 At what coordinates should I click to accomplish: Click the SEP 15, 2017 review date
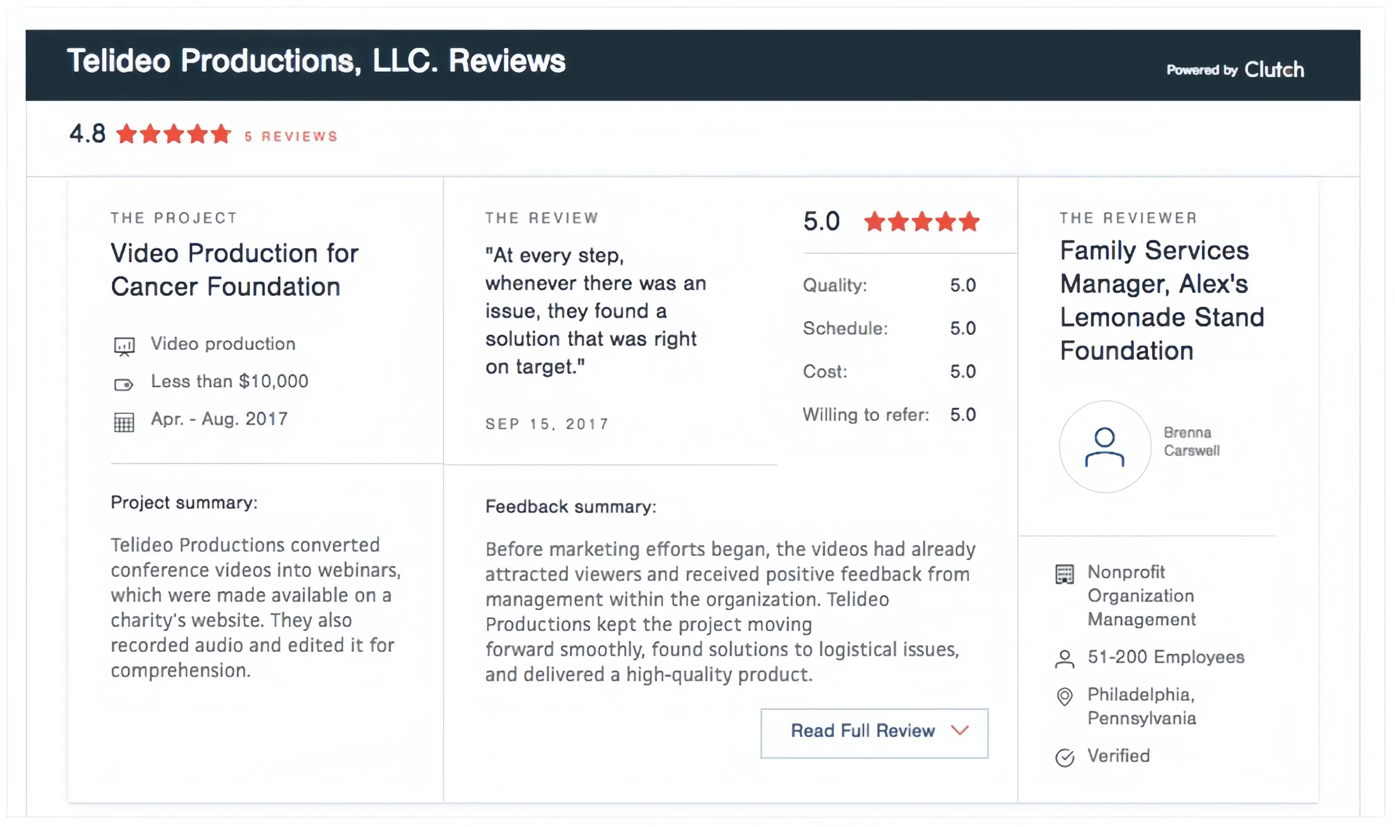[x=547, y=424]
